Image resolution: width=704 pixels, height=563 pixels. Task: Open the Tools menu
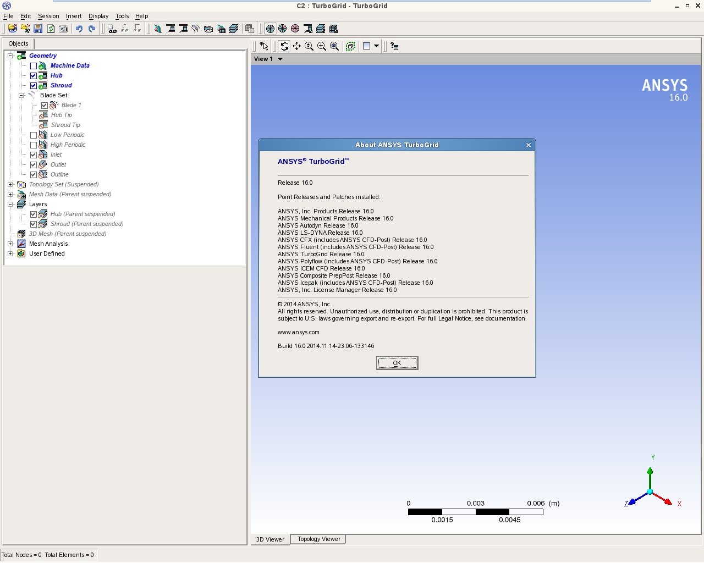[122, 16]
